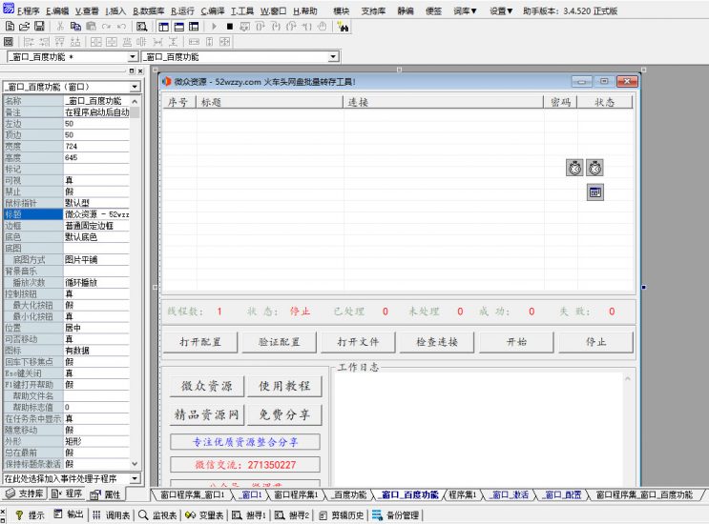Screen dimensions: 709x524
Task: Open the 监视表 watch panel
Action: tap(157, 515)
